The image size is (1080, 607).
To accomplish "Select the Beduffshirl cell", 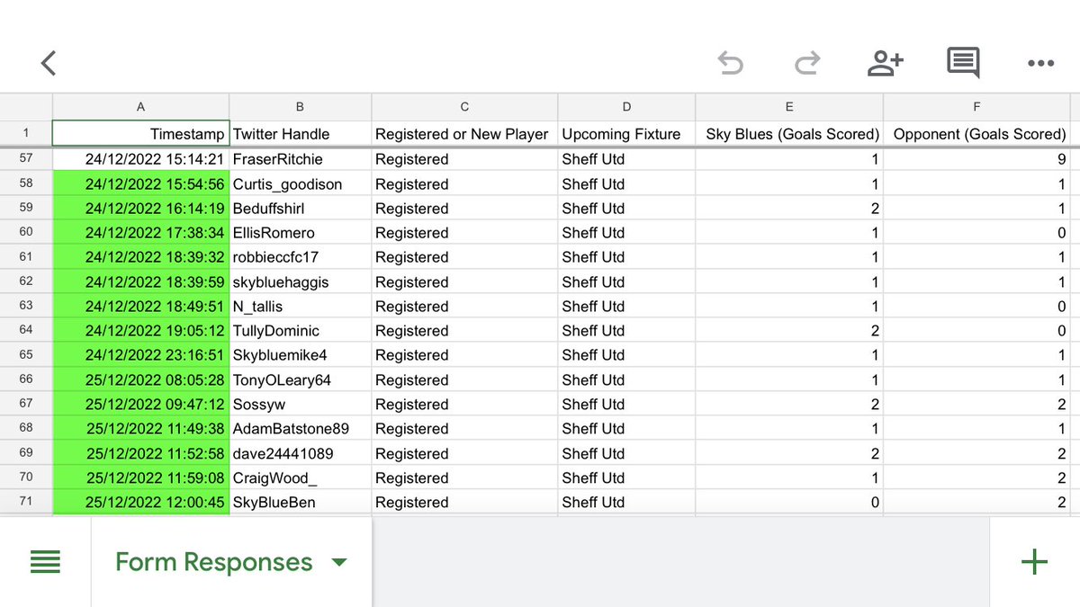I will point(300,209).
